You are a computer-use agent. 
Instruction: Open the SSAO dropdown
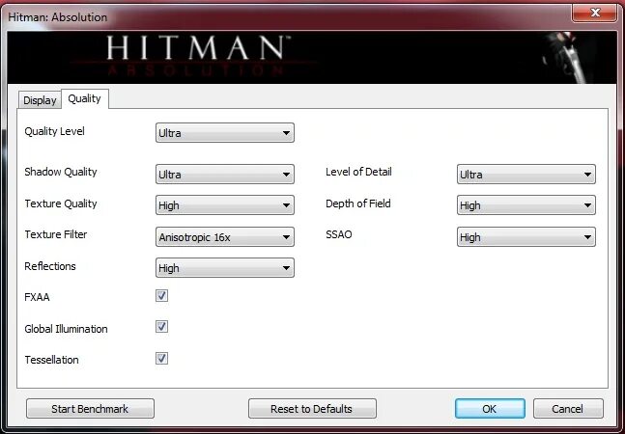(x=526, y=237)
